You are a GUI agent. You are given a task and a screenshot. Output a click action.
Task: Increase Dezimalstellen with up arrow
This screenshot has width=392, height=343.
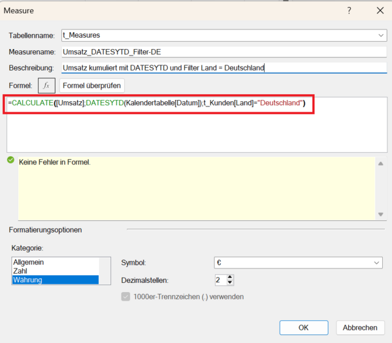pos(230,277)
